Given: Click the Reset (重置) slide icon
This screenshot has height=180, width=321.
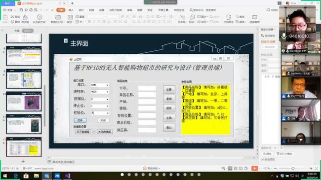Looking at the screenshot, I should pos(78,17).
